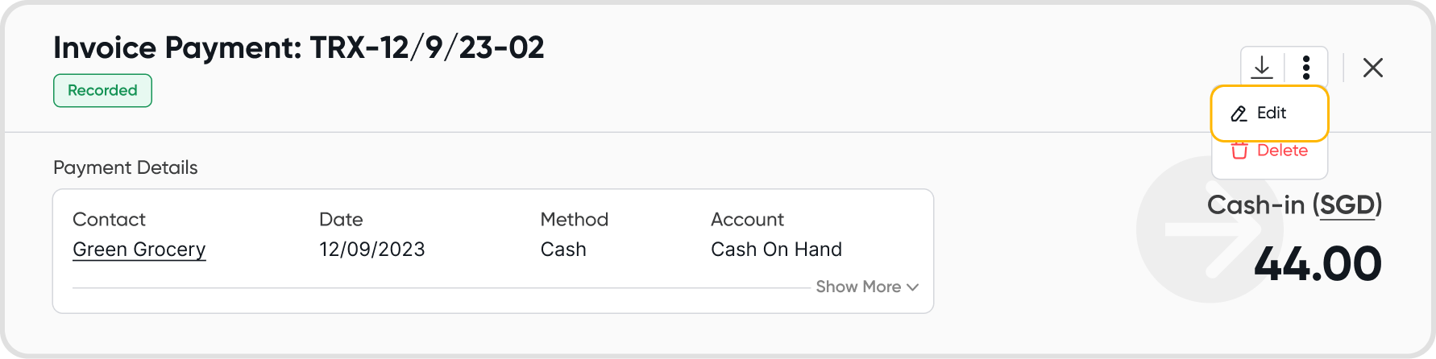Open the Green Grocery contact link

tap(139, 250)
